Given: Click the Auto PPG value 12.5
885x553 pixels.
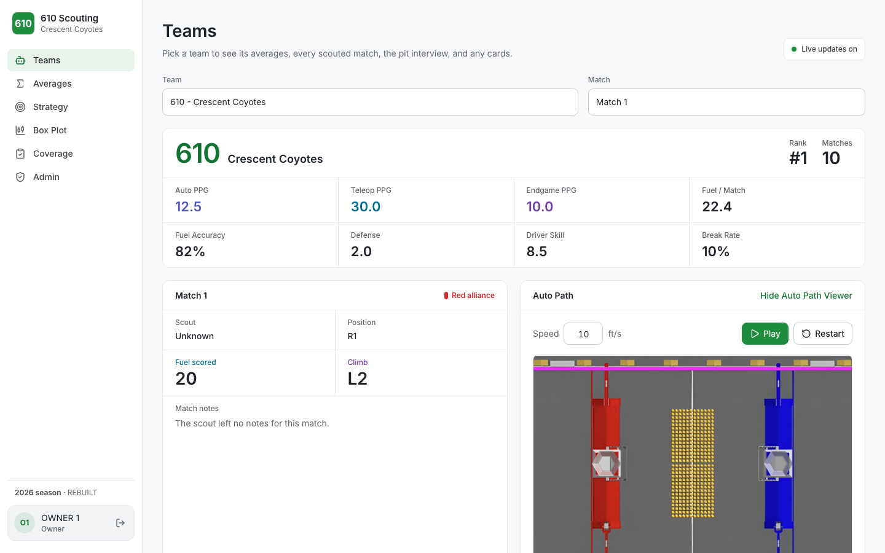Looking at the screenshot, I should (x=188, y=206).
